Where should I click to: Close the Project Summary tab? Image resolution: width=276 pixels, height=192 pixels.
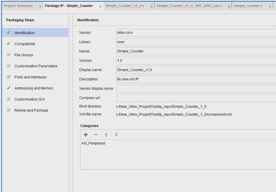click(40, 6)
